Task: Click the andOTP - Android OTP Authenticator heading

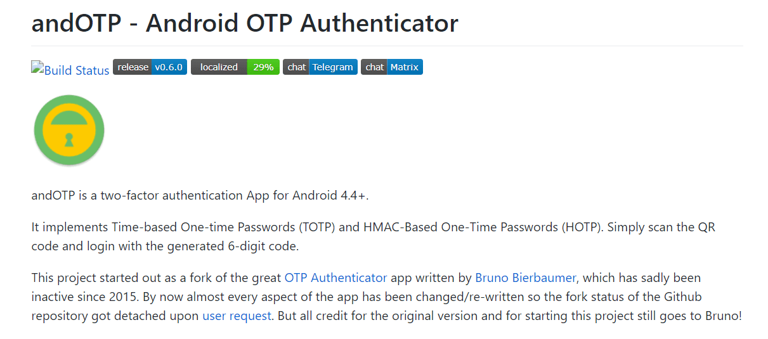Action: (245, 24)
